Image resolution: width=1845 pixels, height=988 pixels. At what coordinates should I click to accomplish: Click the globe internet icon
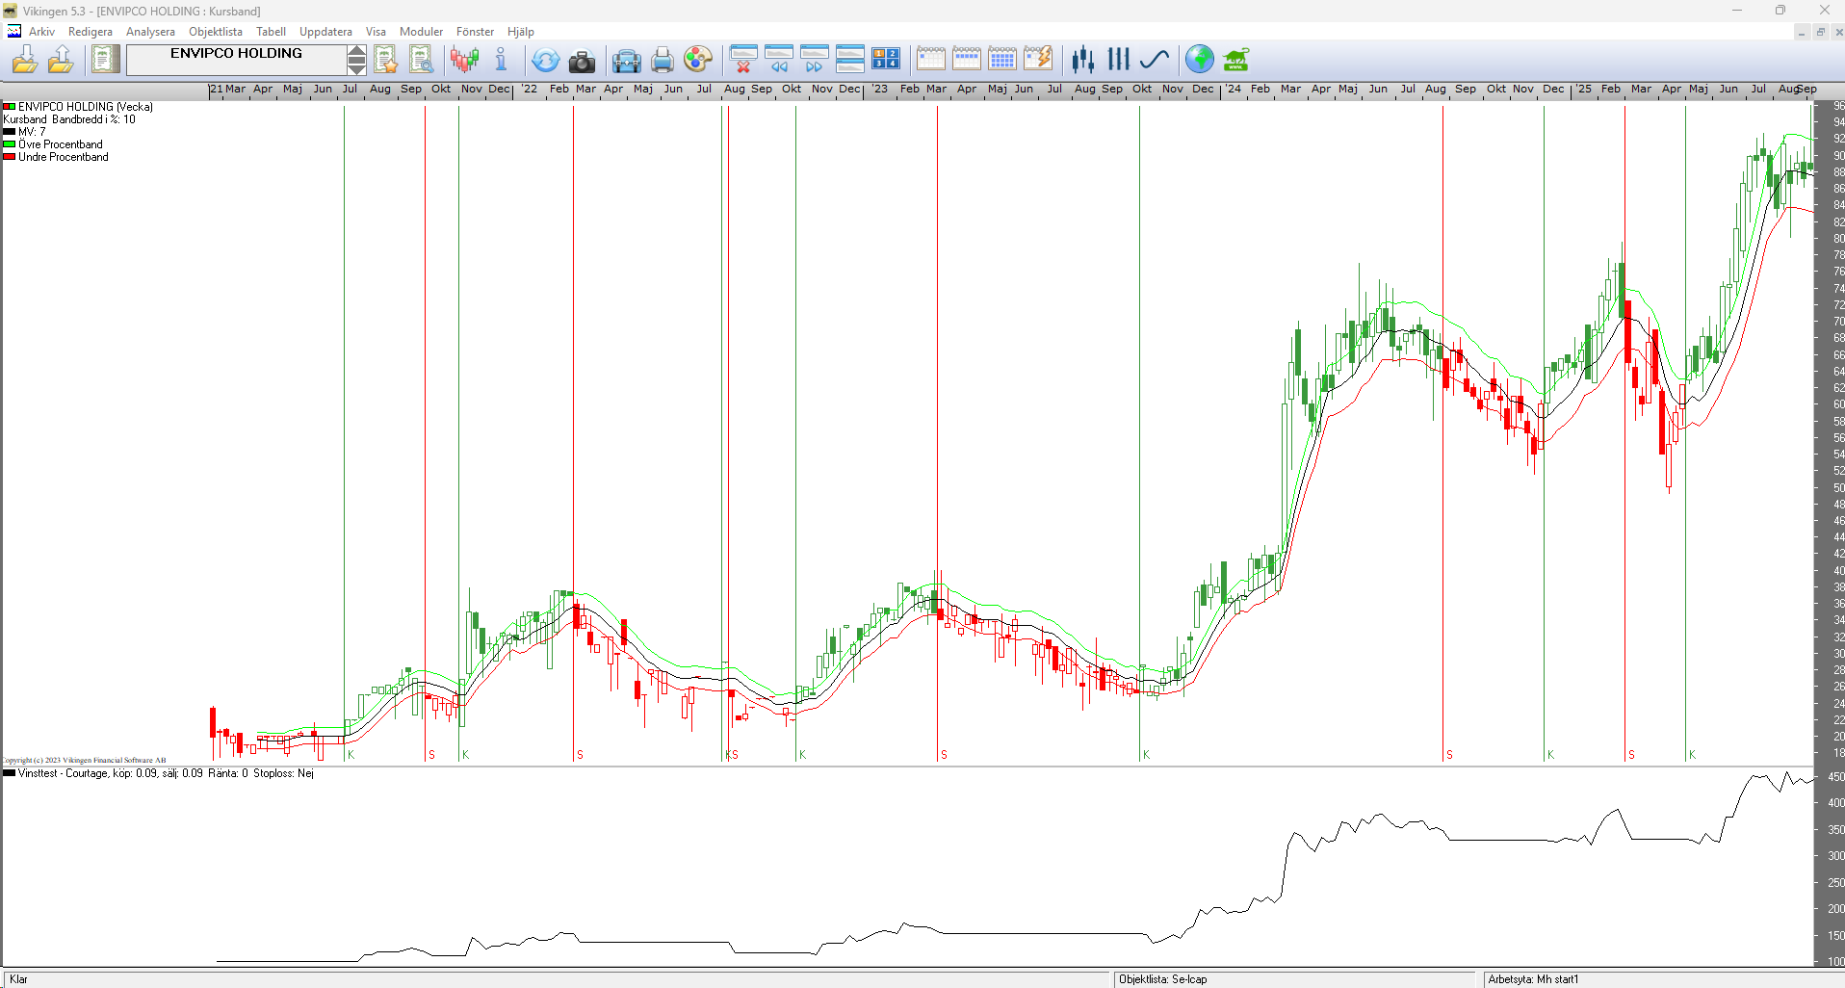(1199, 60)
